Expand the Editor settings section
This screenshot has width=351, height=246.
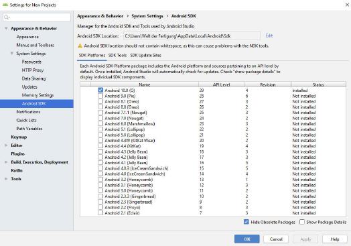(6, 145)
